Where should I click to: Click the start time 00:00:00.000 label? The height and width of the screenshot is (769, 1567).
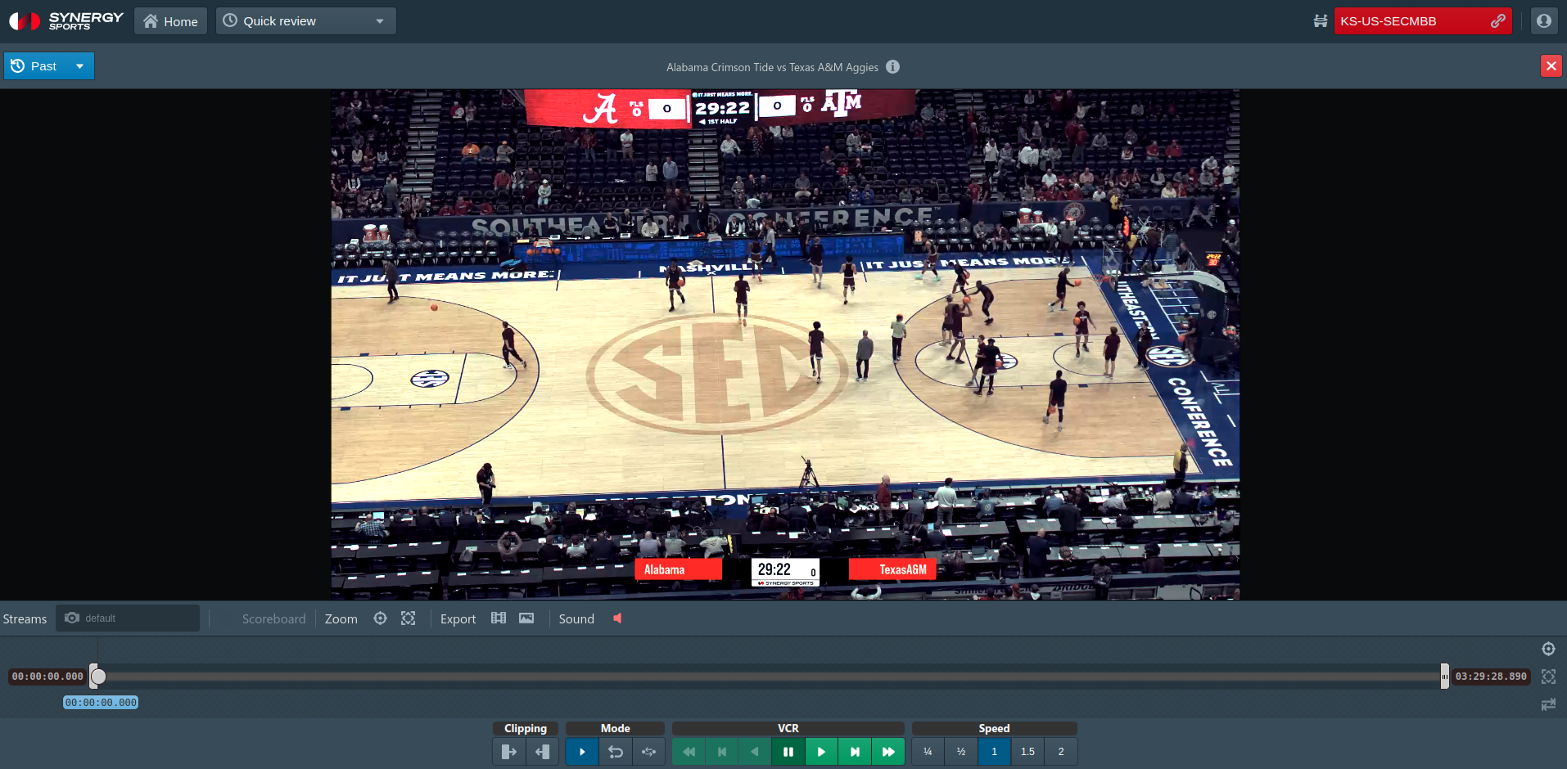47,677
